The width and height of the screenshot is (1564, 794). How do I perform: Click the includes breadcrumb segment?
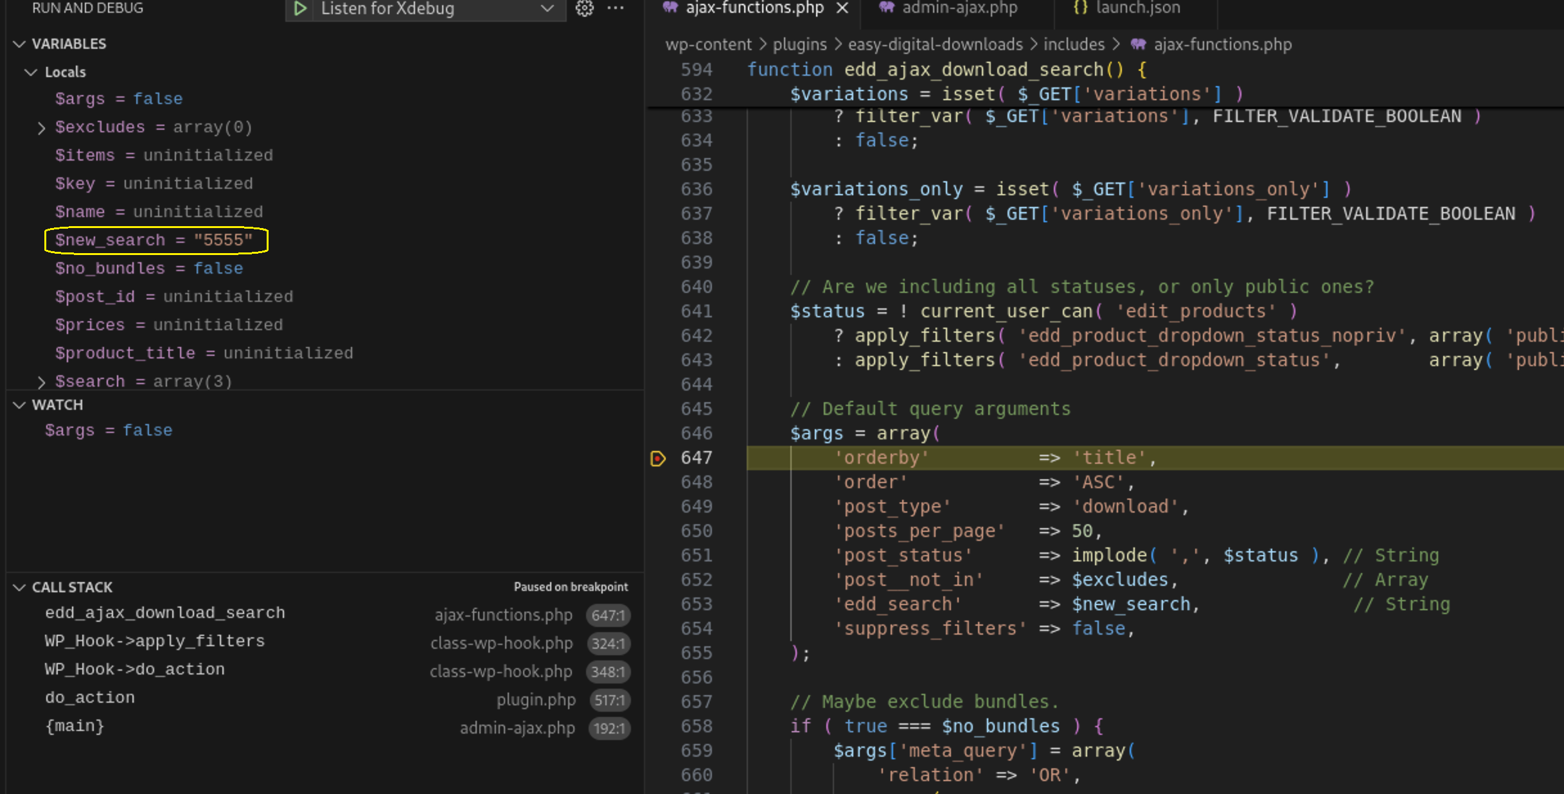click(1074, 44)
